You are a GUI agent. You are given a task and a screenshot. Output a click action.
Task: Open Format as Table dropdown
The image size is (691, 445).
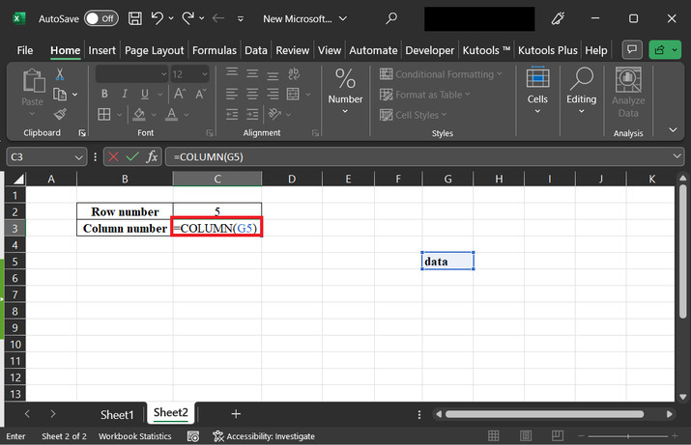425,95
